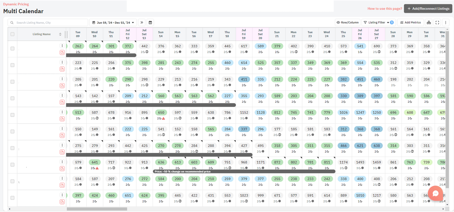Screen dimensions: 454x212
Task: Click red document-plus icon in row priced 275 on Tue 09
Action: 62,152
